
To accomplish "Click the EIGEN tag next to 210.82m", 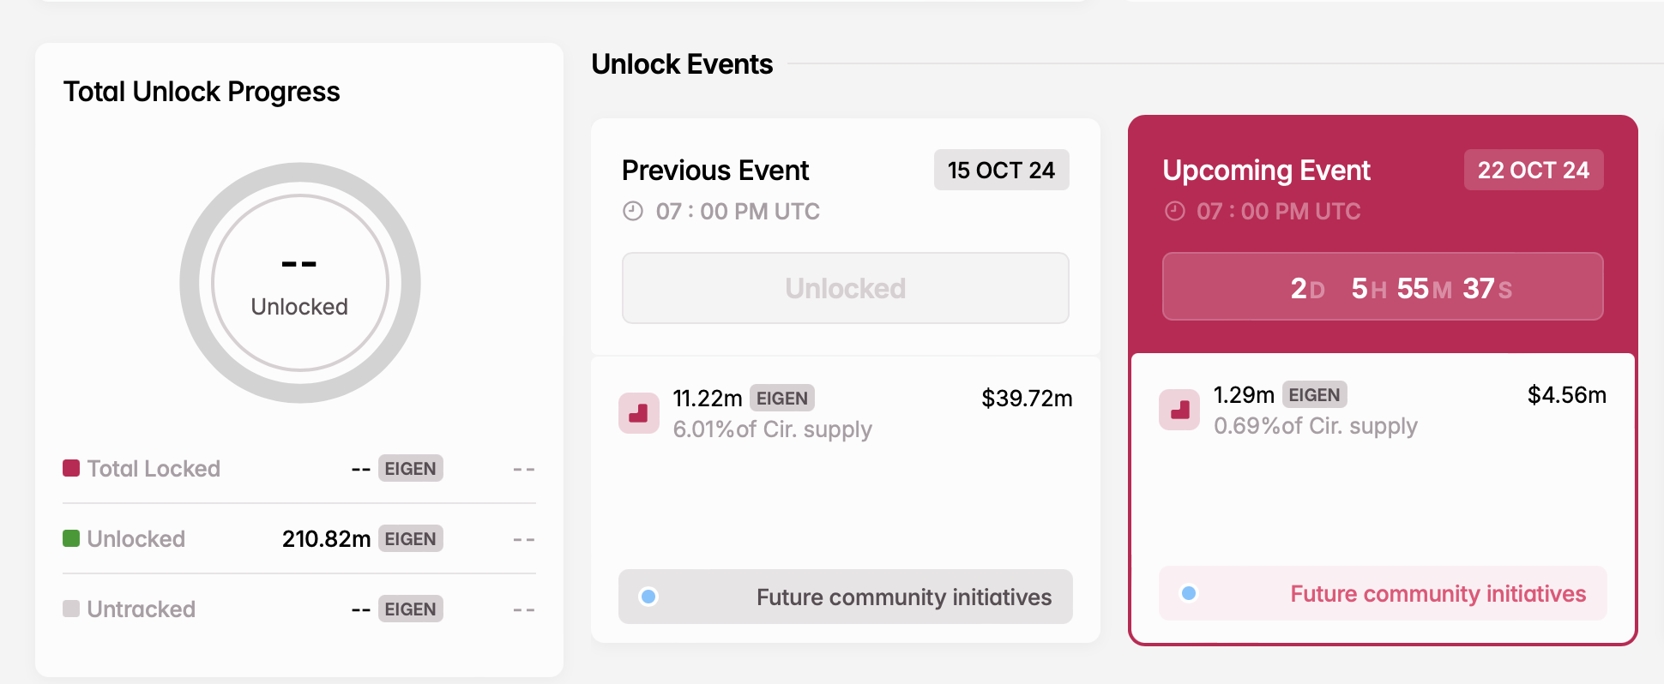I will [x=410, y=538].
